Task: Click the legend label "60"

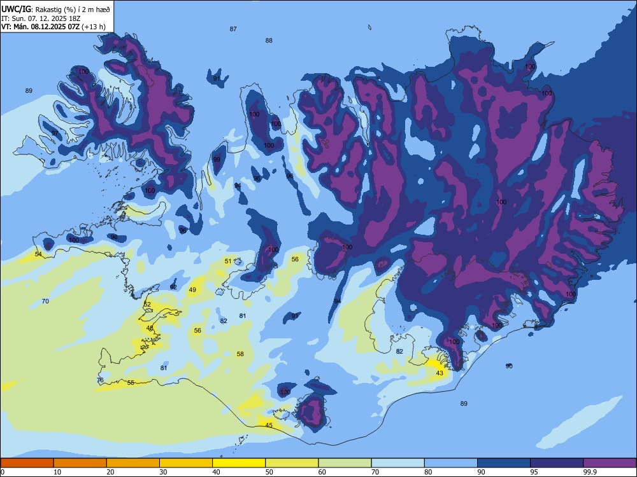Action: tap(322, 472)
